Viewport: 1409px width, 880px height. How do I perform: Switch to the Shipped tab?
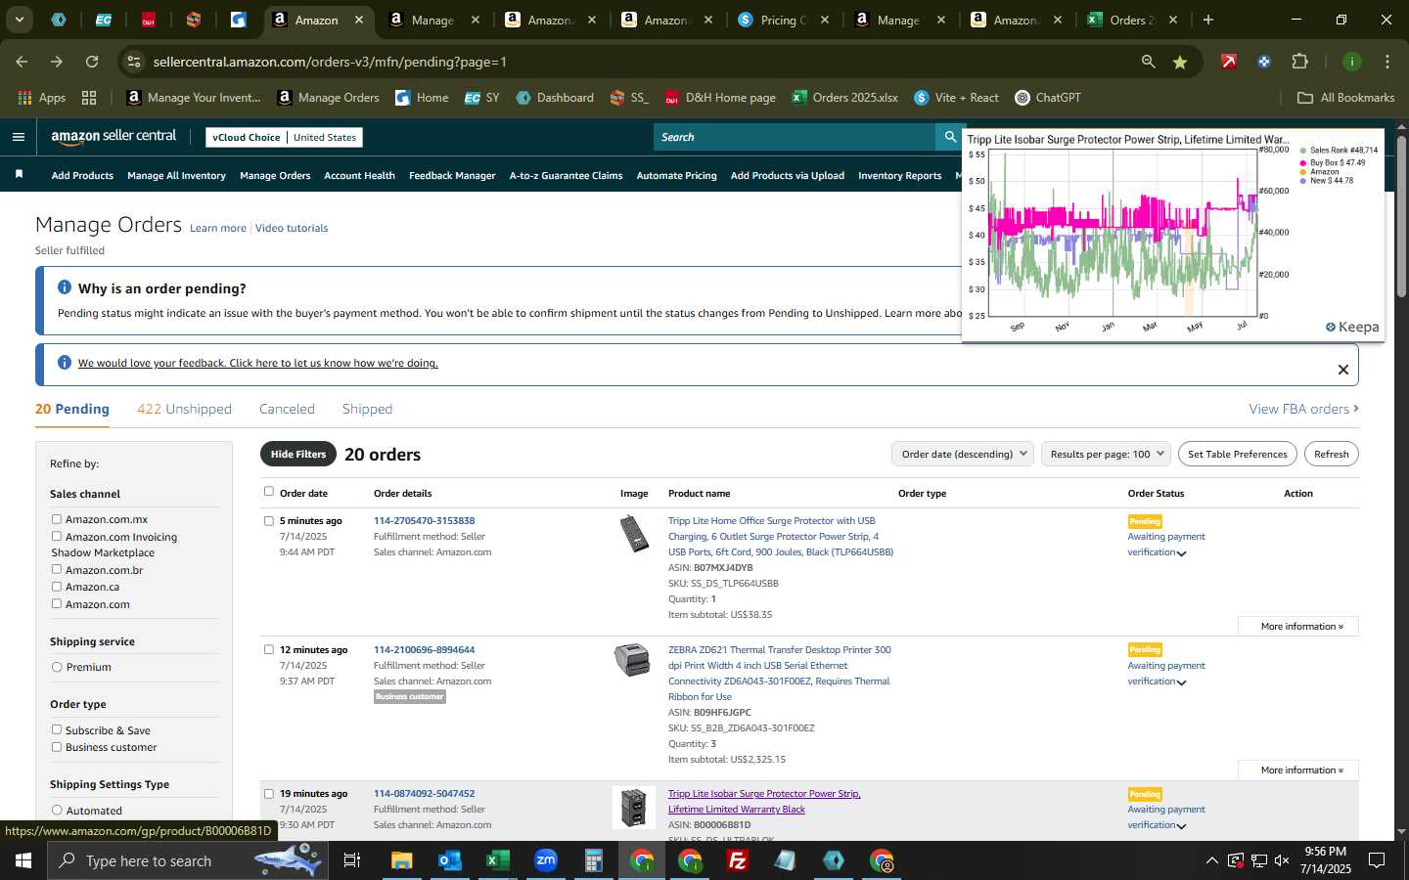pos(367,409)
